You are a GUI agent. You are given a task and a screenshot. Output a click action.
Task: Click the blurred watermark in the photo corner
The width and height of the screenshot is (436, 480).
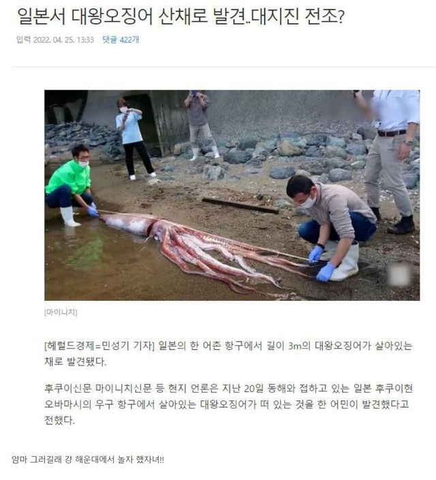click(399, 274)
